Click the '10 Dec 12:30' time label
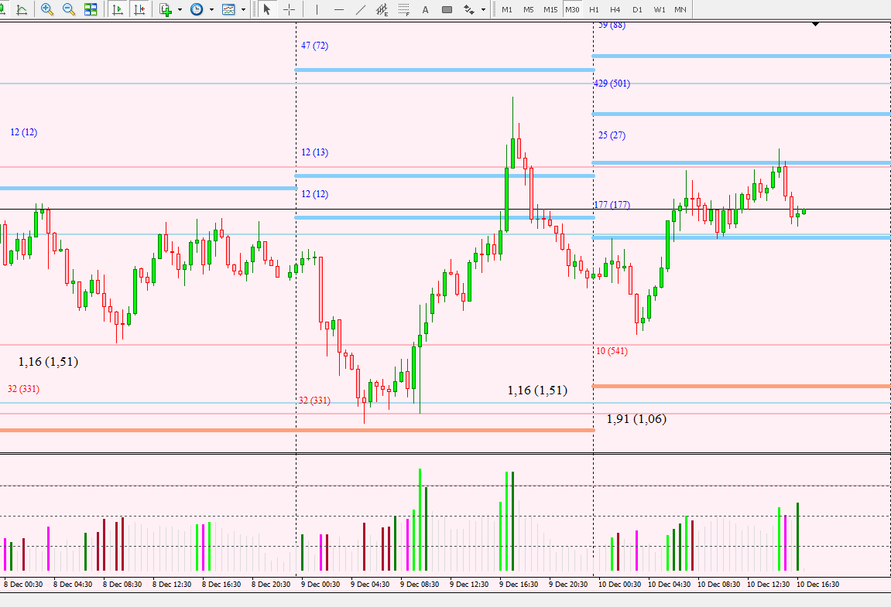Image resolution: width=891 pixels, height=607 pixels. tap(768, 585)
